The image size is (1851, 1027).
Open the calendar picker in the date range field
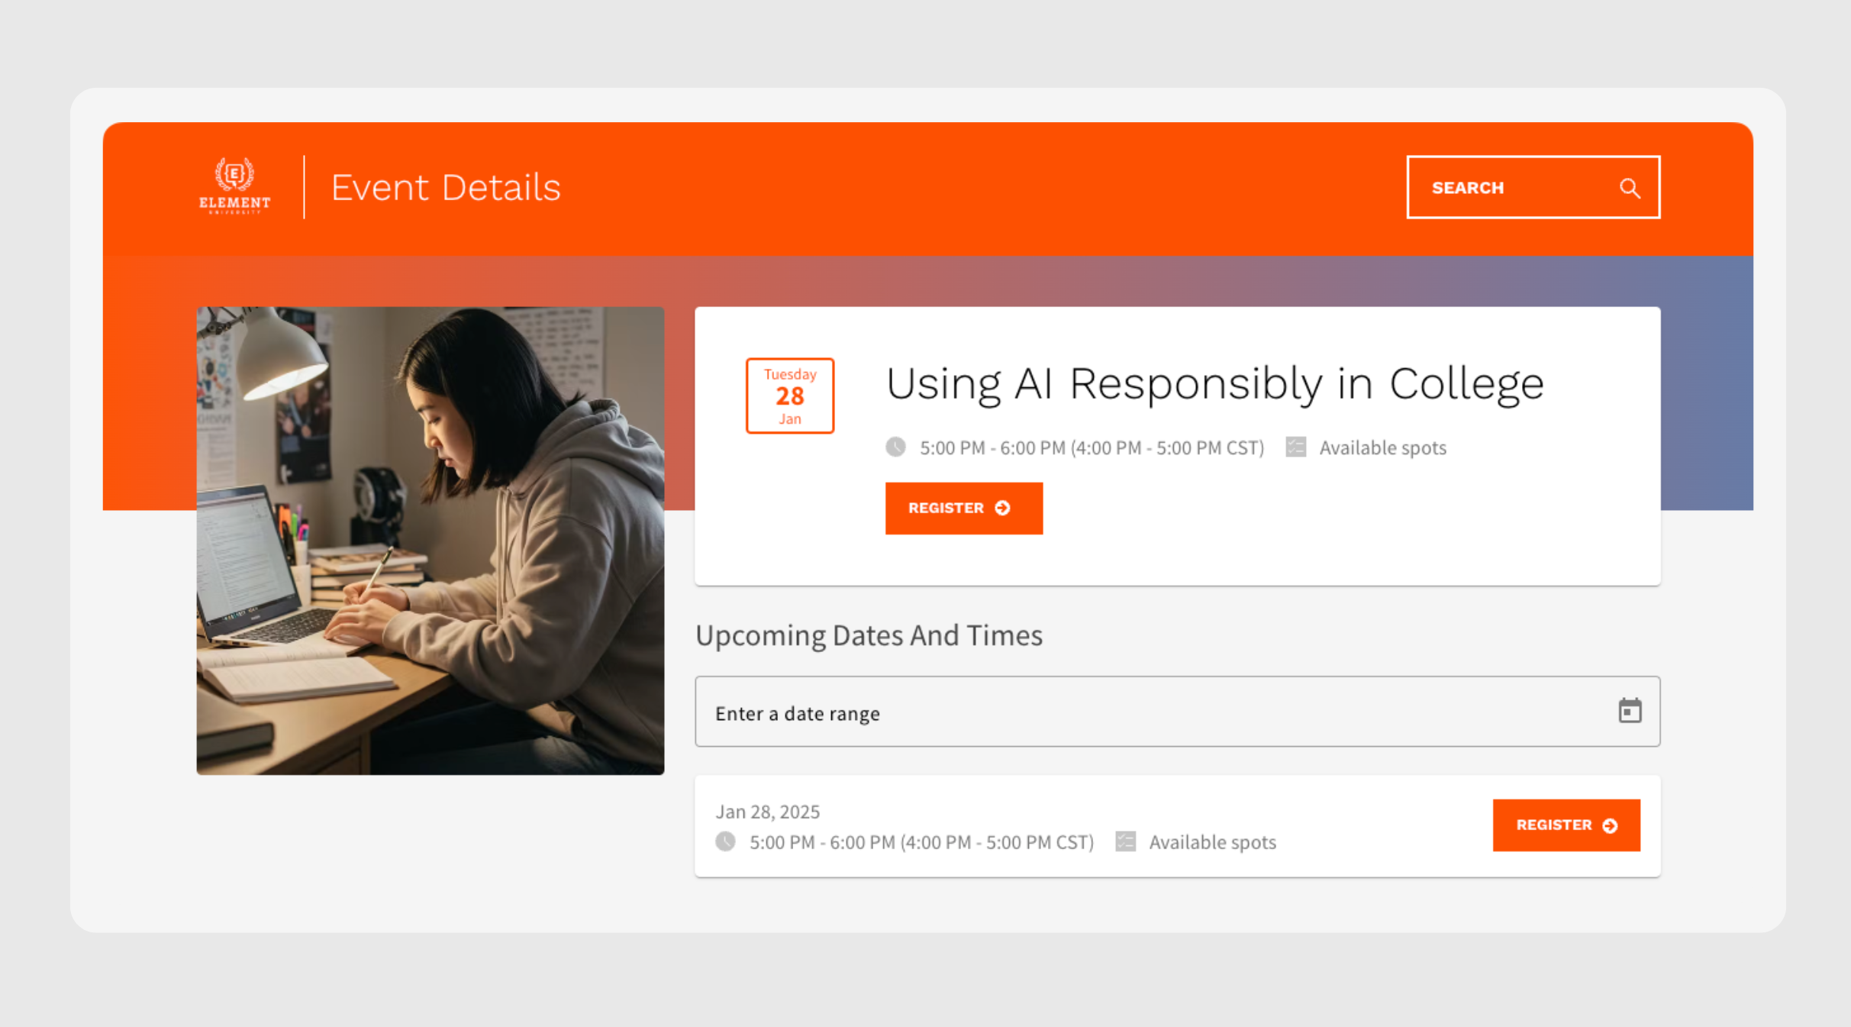click(1630, 710)
